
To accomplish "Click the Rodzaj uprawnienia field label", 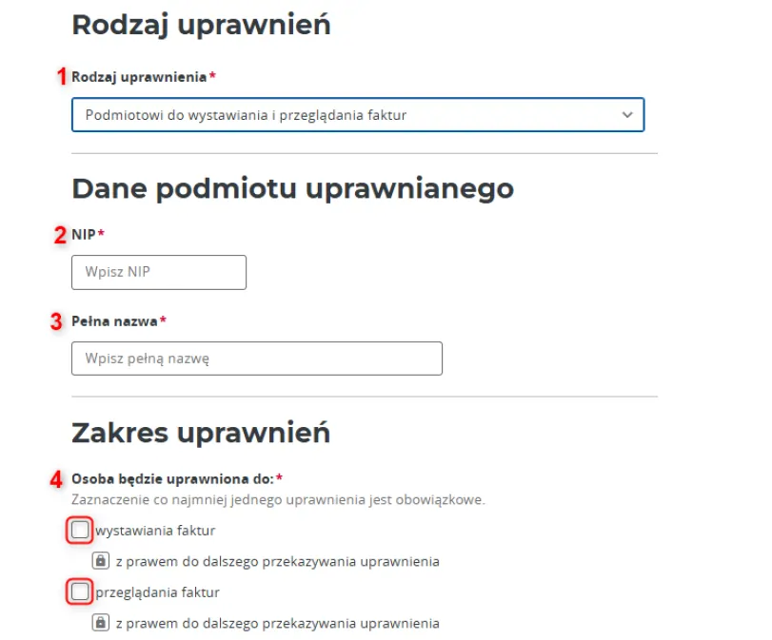I will click(139, 77).
